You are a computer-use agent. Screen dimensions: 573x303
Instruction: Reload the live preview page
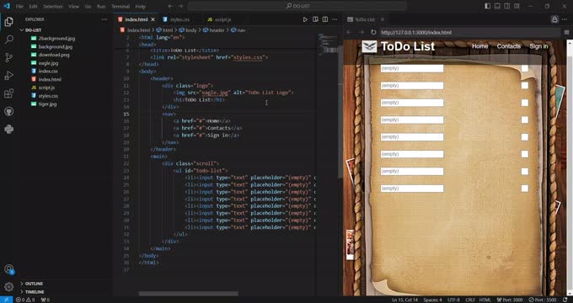click(373, 32)
